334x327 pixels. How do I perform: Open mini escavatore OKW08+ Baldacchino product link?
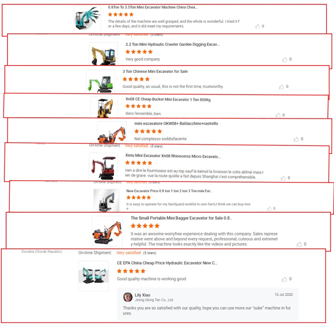[176, 124]
